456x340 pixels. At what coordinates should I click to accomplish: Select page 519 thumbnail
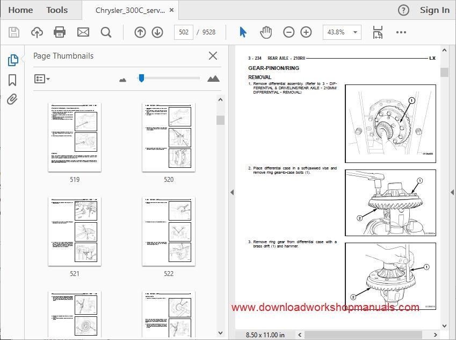(x=75, y=138)
